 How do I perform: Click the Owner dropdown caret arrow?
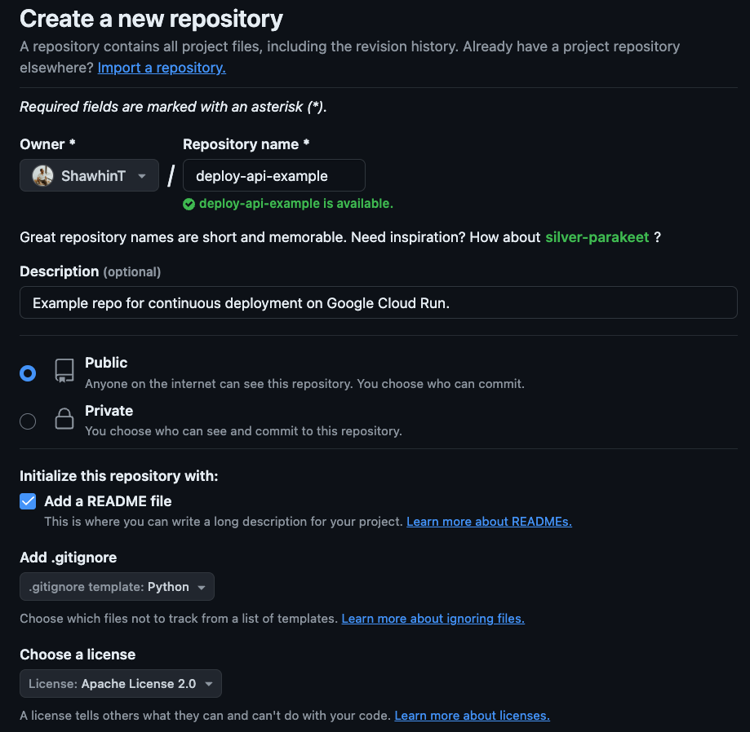coord(142,176)
